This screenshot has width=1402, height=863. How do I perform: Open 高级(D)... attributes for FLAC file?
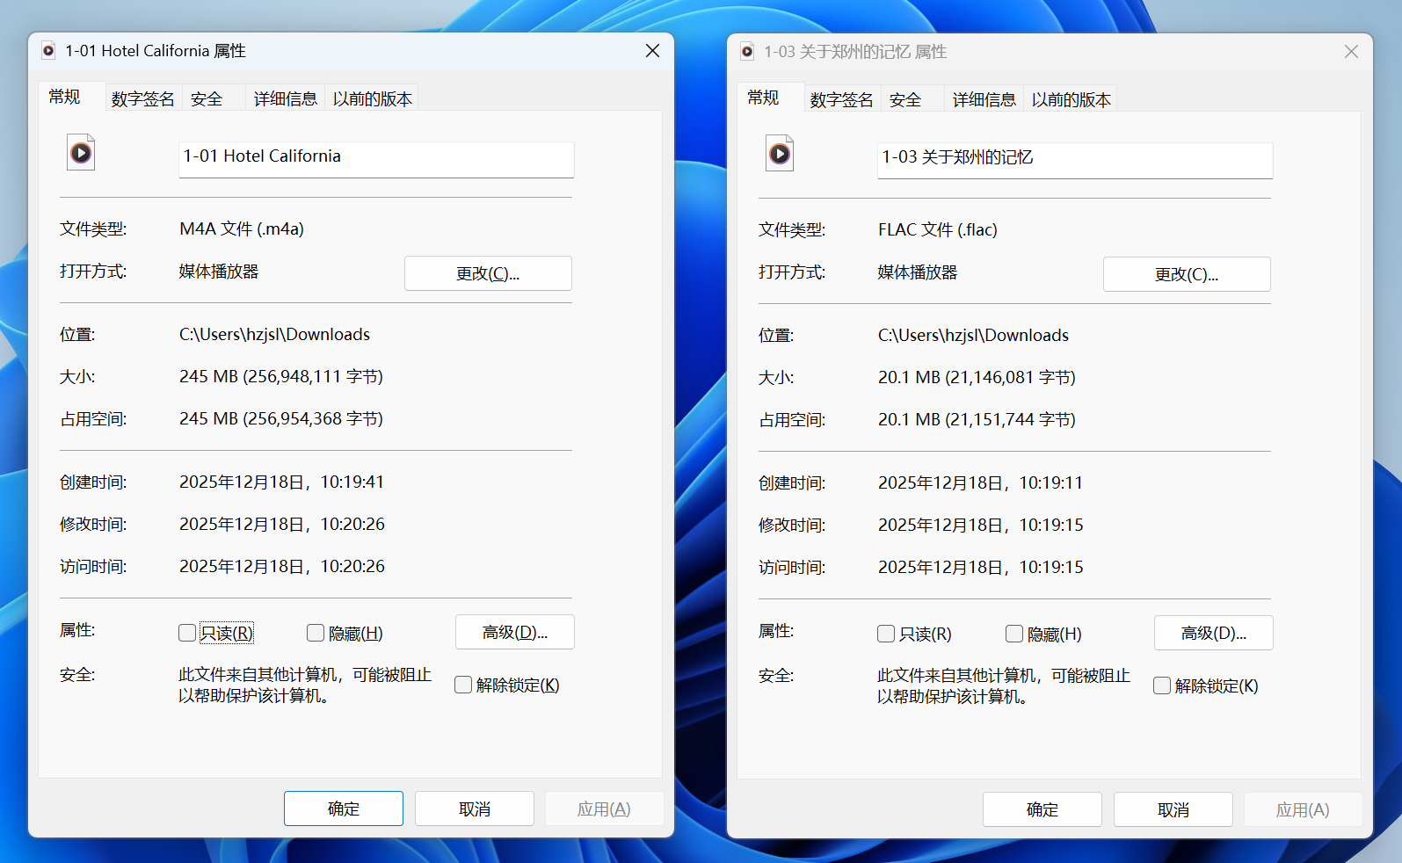click(1213, 633)
